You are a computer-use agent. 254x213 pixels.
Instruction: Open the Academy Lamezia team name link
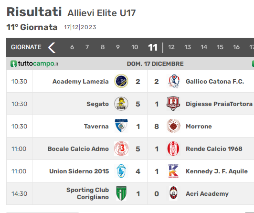point(81,82)
